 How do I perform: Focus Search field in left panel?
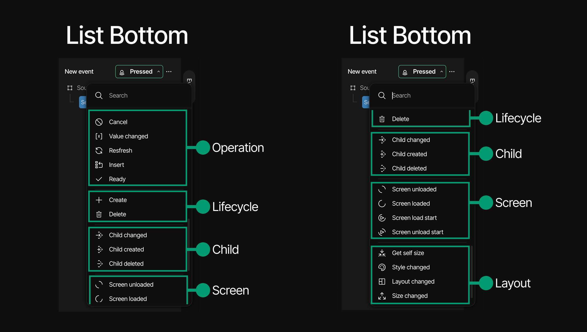click(x=139, y=96)
